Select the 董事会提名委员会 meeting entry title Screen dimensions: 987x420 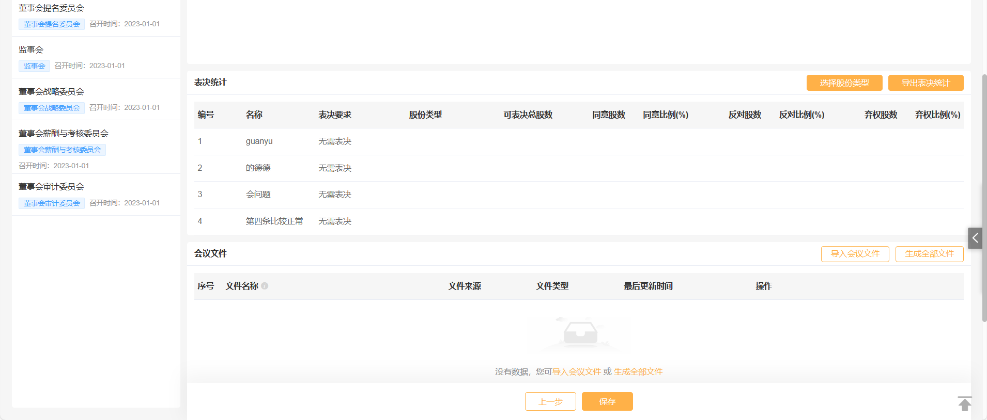51,8
